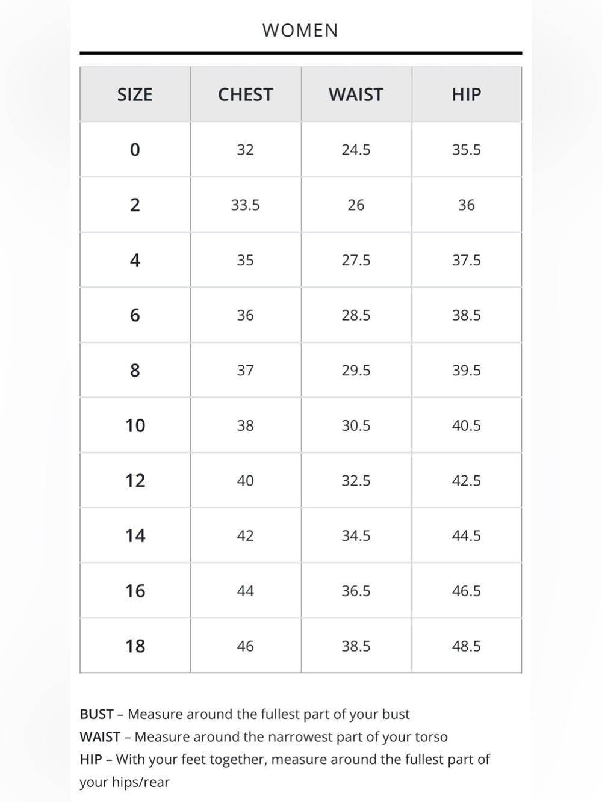Click the size 2 row label

(x=135, y=205)
